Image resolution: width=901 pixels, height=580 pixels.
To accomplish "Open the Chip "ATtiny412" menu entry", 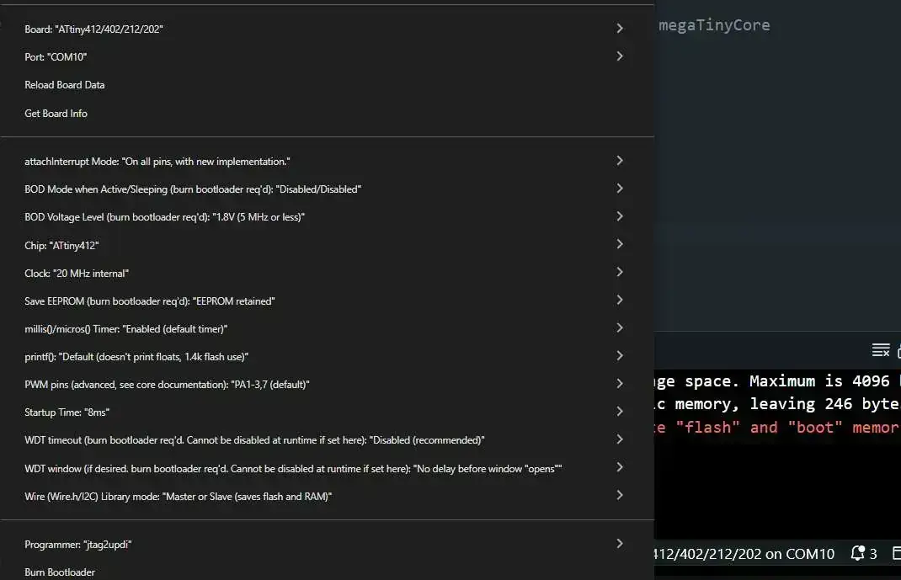I will coord(68,245).
